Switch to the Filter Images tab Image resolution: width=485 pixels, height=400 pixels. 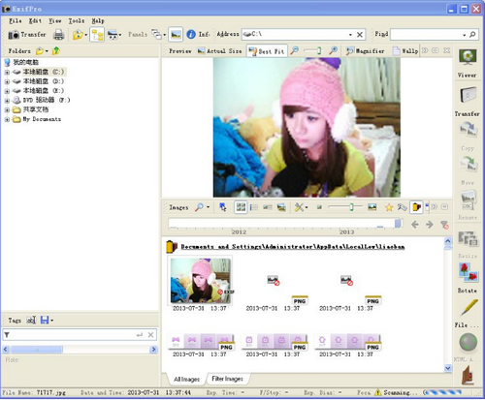(x=227, y=379)
